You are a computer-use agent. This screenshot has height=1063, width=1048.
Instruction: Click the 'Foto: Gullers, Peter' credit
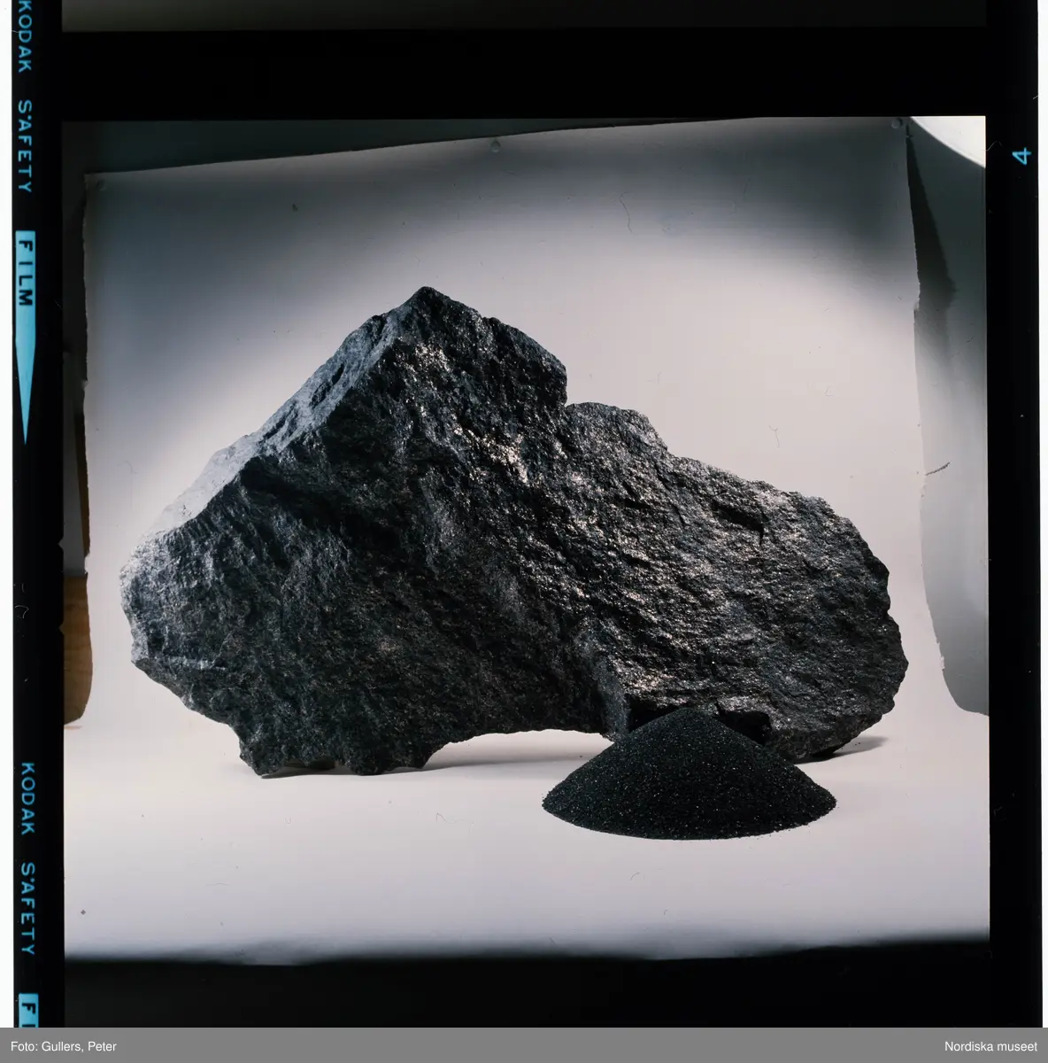coord(60,1046)
